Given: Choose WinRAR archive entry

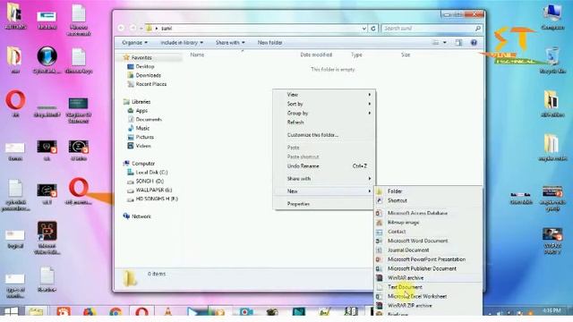Looking at the screenshot, I should (406, 278).
